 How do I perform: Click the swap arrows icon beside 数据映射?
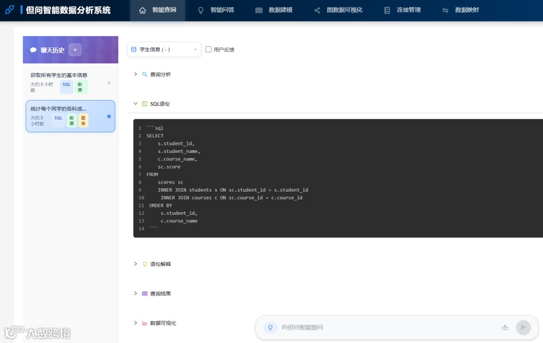tap(445, 11)
